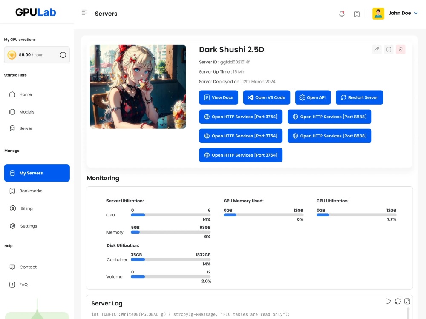The image size is (426, 319).
Task: Click John Doe's avatar picture
Action: tap(378, 13)
